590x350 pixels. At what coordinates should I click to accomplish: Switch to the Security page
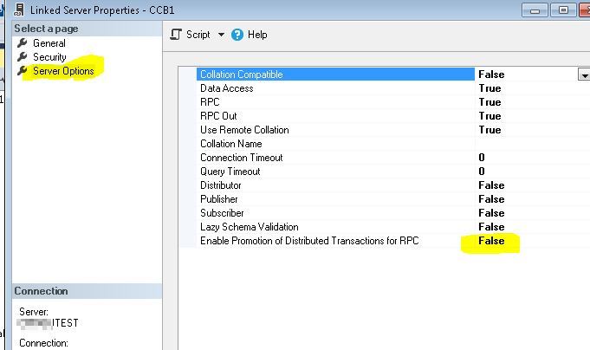(x=49, y=57)
